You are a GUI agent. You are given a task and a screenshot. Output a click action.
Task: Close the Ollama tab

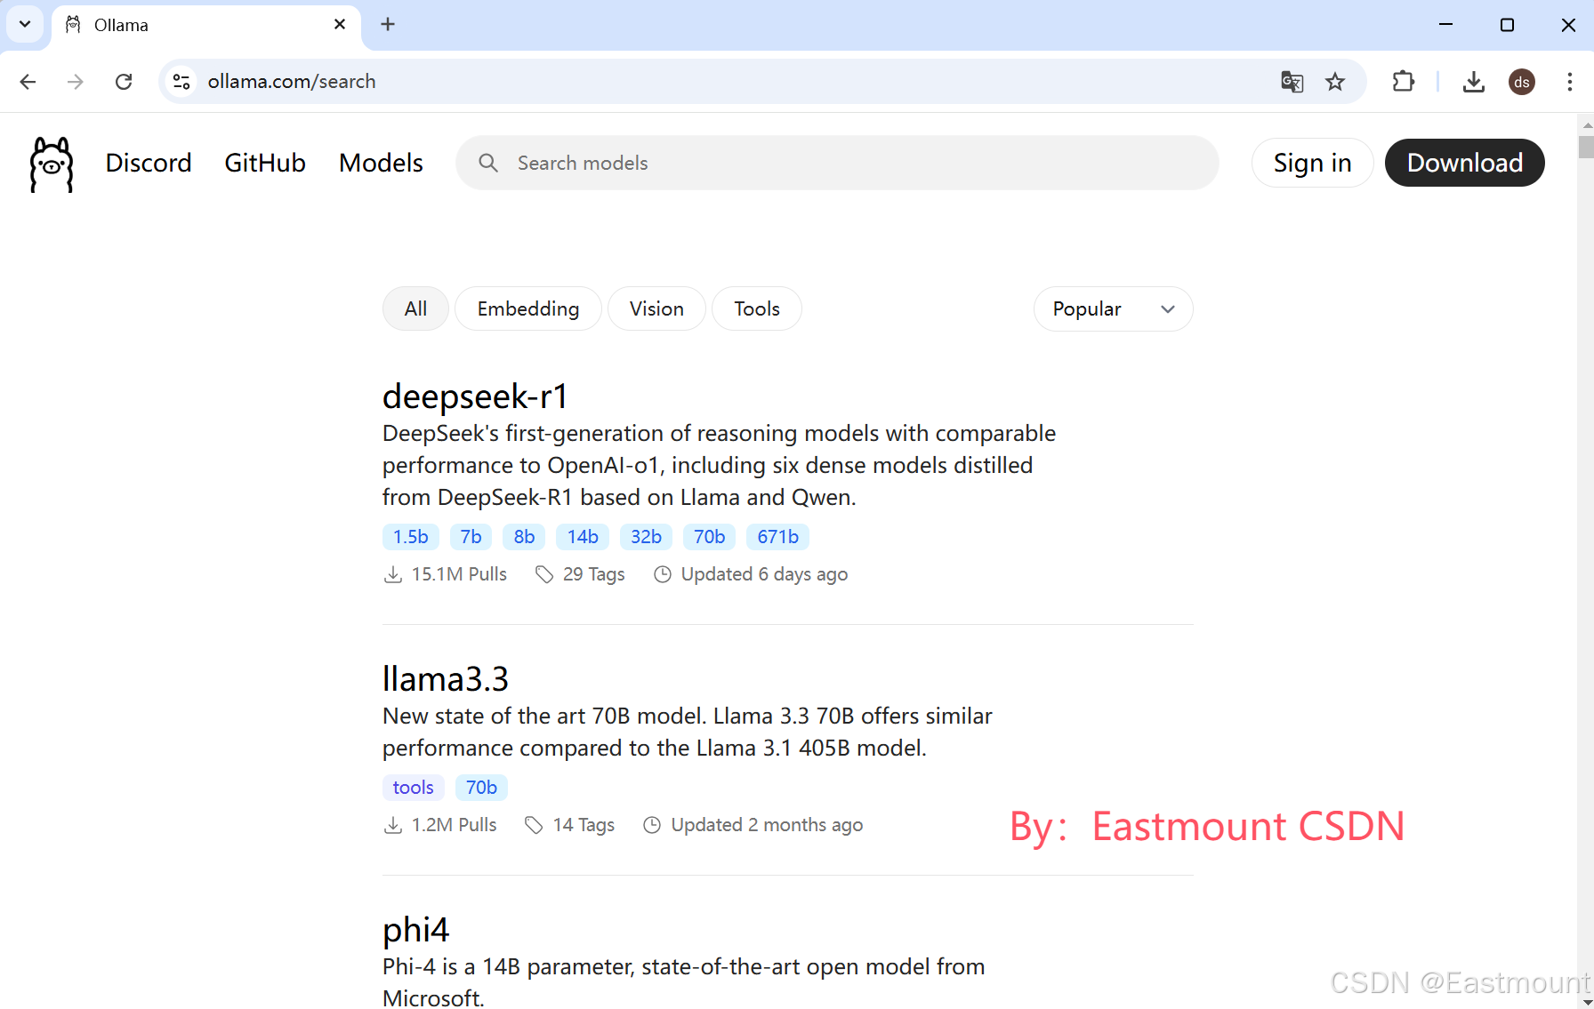coord(339,25)
